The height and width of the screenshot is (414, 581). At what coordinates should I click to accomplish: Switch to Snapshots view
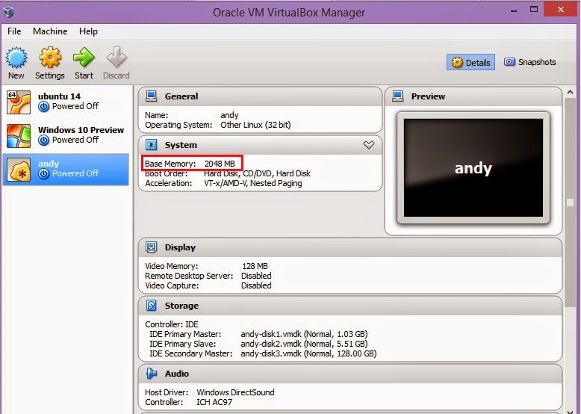pyautogui.click(x=530, y=62)
